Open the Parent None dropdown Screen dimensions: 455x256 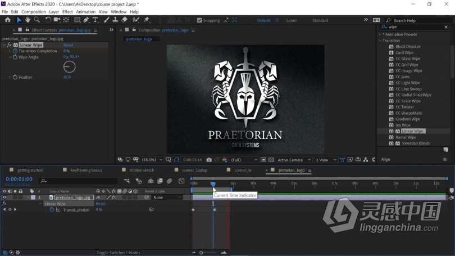pyautogui.click(x=167, y=197)
